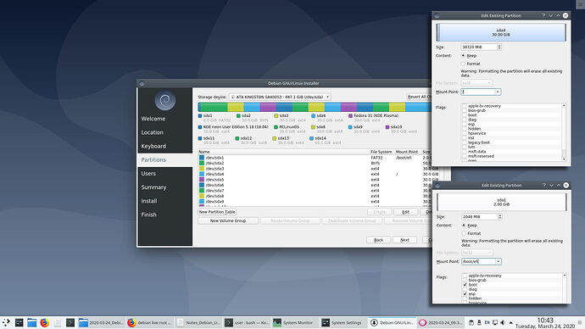The height and width of the screenshot is (329, 585).
Task: Click help button in sda4 Edit Partition titlebar
Action: tap(543, 15)
